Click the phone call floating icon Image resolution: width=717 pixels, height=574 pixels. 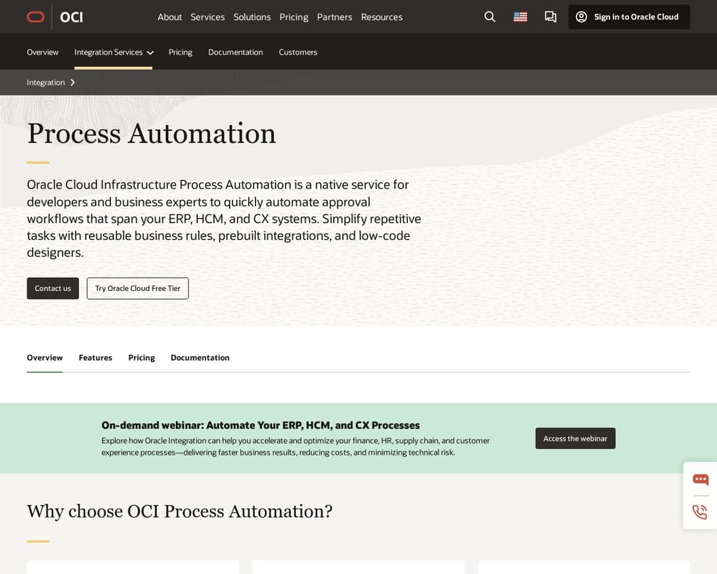[x=700, y=512]
